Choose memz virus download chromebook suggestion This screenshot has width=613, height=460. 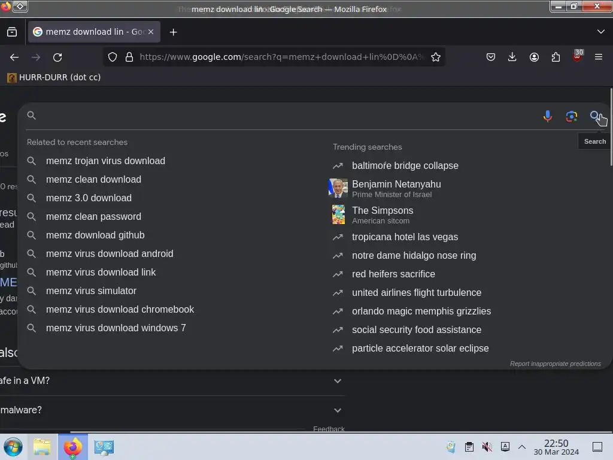tap(120, 310)
